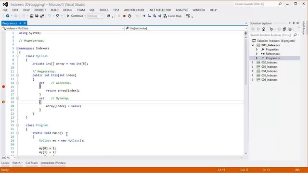Switch to the Call Stack tab
The image size is (308, 173).
32,163
